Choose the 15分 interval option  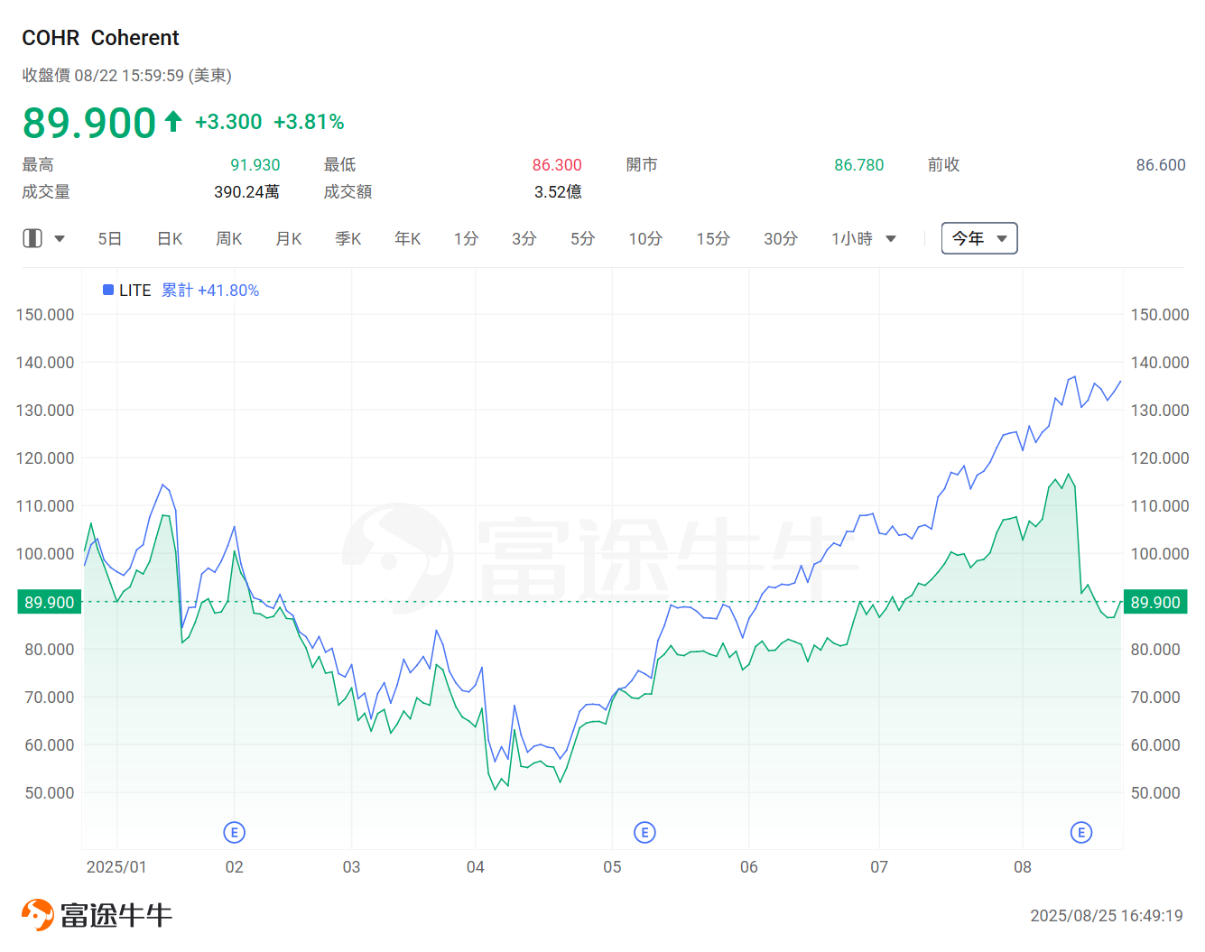713,238
